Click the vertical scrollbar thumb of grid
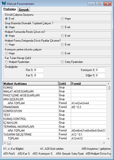 point(108,88)
